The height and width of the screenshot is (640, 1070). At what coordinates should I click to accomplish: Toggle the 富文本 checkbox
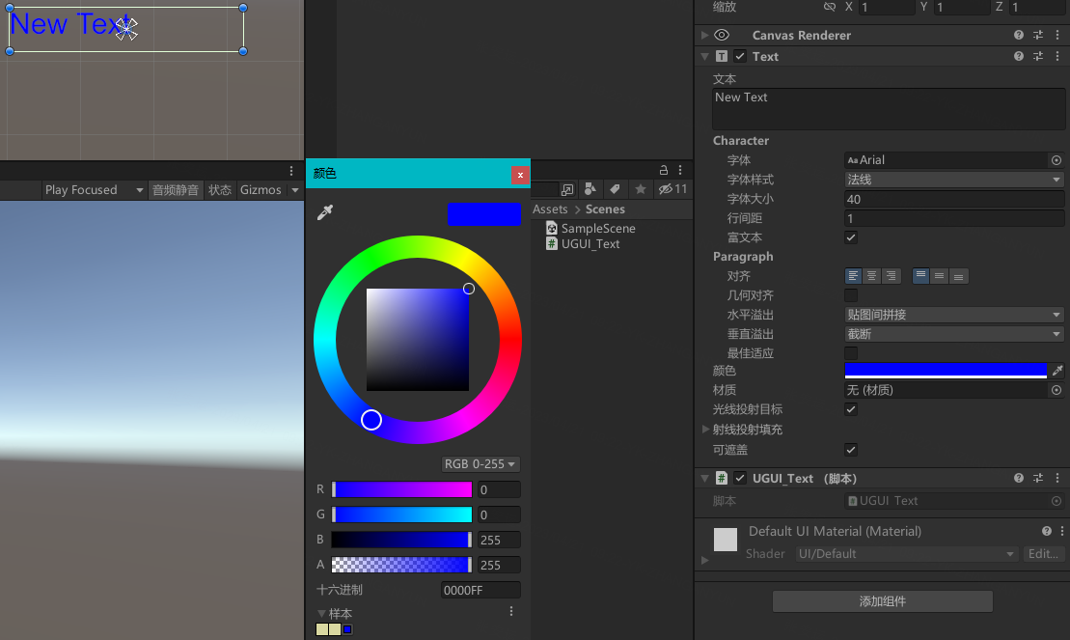(x=850, y=237)
